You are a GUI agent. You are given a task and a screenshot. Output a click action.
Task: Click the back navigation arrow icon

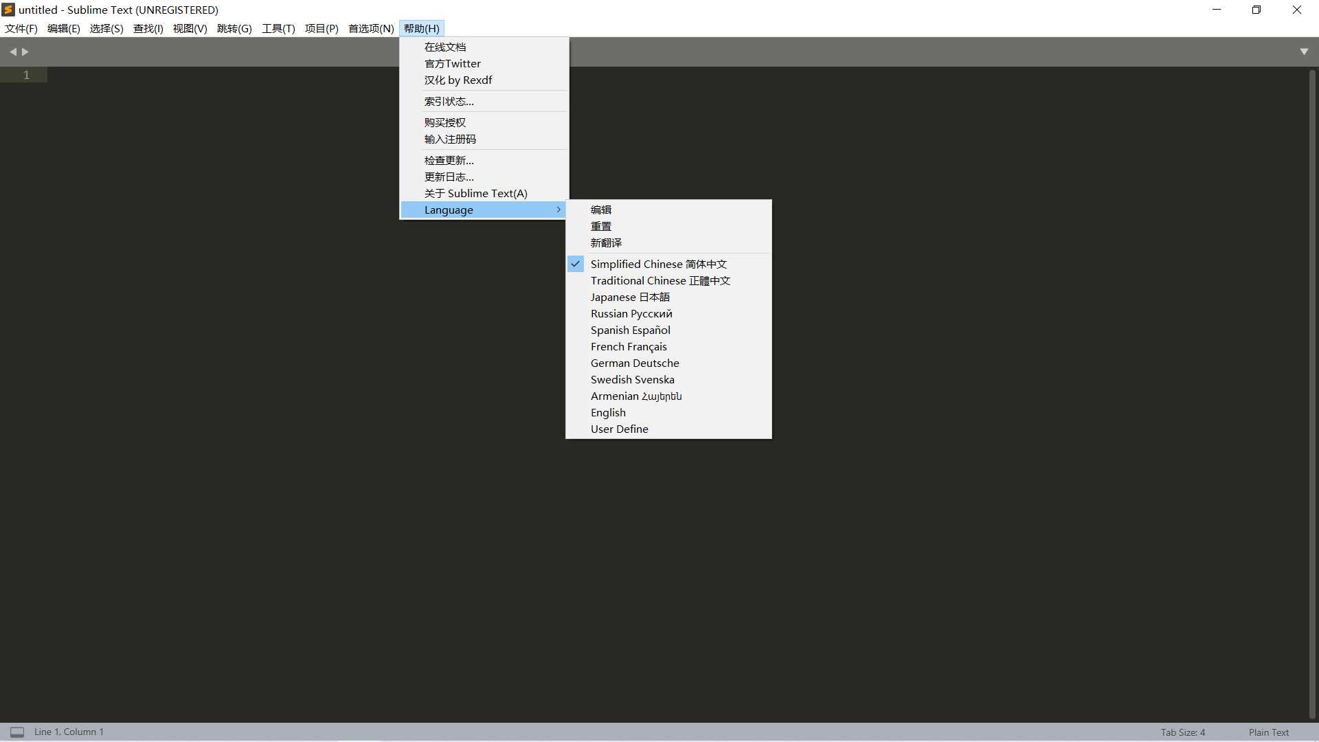tap(12, 52)
